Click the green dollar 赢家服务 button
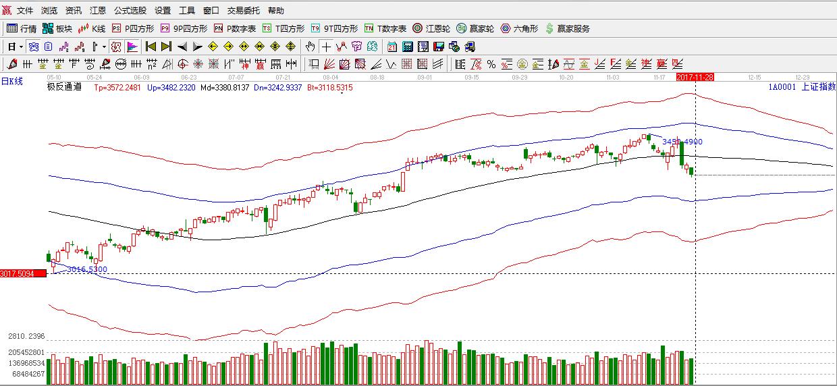Screen dimensions: 837x386 [x=568, y=28]
